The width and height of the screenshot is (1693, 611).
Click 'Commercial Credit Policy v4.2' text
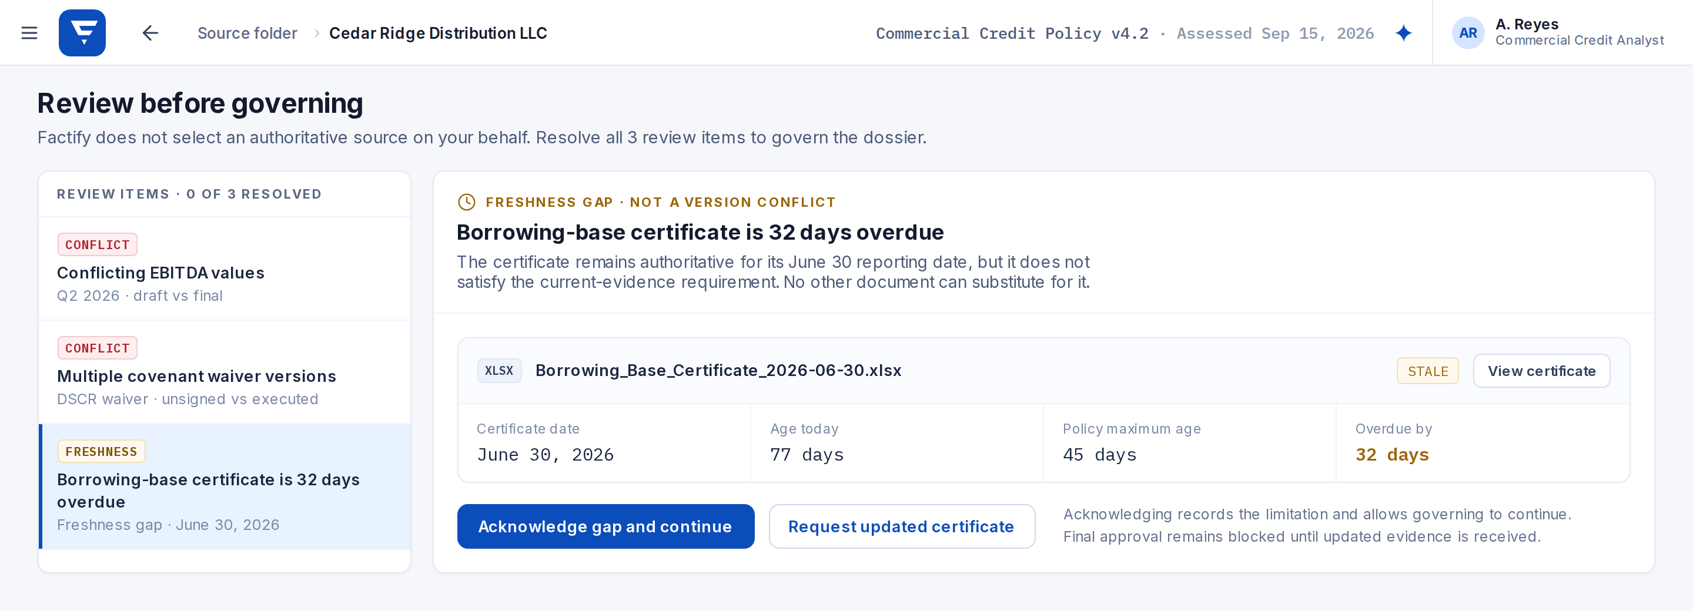(1012, 33)
